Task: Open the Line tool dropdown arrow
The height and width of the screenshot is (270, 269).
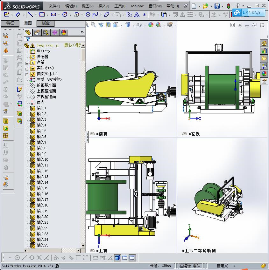Action: tap(36, 15)
